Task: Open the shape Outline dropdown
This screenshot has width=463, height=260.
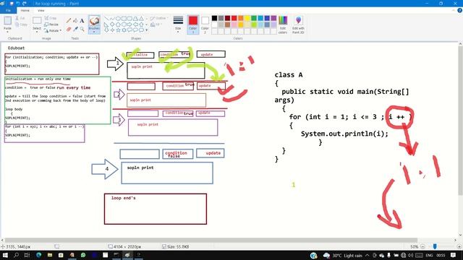Action: 159,18
